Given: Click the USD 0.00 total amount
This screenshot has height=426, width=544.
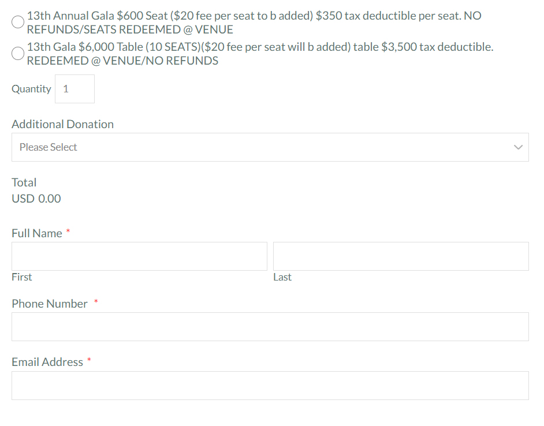Looking at the screenshot, I should pyautogui.click(x=36, y=199).
